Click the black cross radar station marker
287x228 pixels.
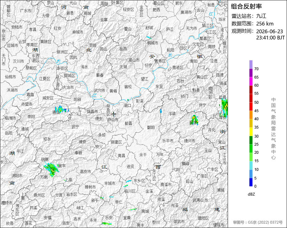coord(114,114)
